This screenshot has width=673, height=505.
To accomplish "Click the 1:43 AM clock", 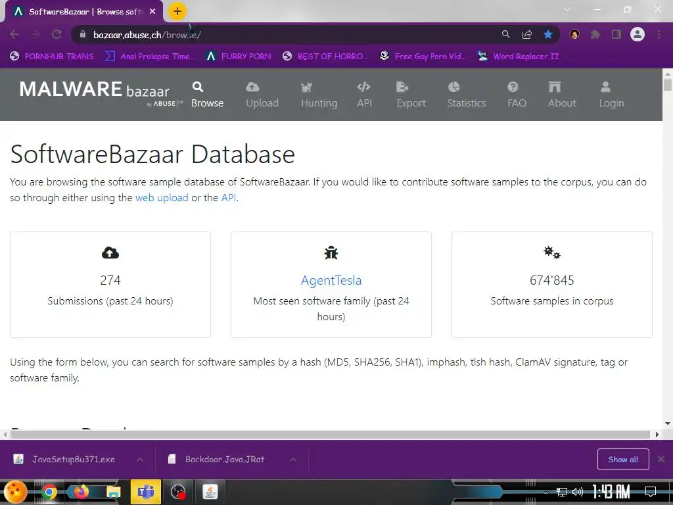I will 611,491.
